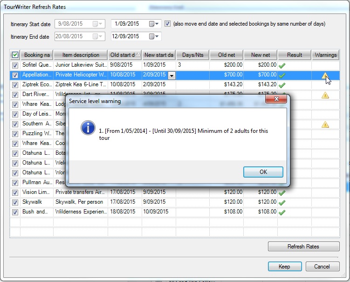Click the warning icon in the Southern A. row
Image resolution: width=350 pixels, height=282 pixels.
click(x=325, y=124)
